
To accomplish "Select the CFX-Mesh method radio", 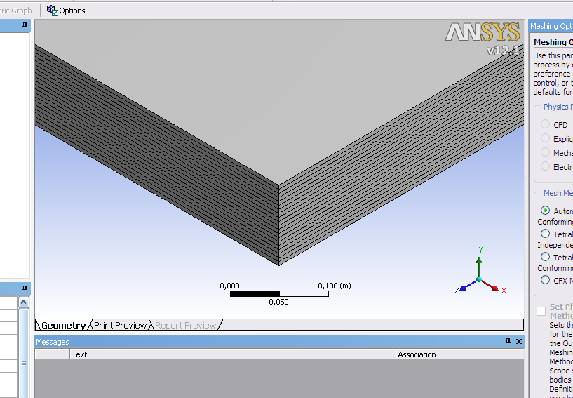I will 545,280.
